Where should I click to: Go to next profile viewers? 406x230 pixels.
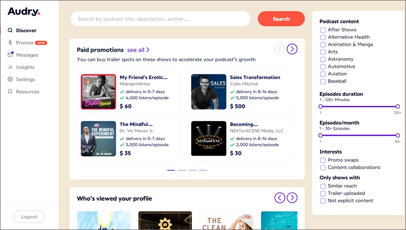pos(292,198)
